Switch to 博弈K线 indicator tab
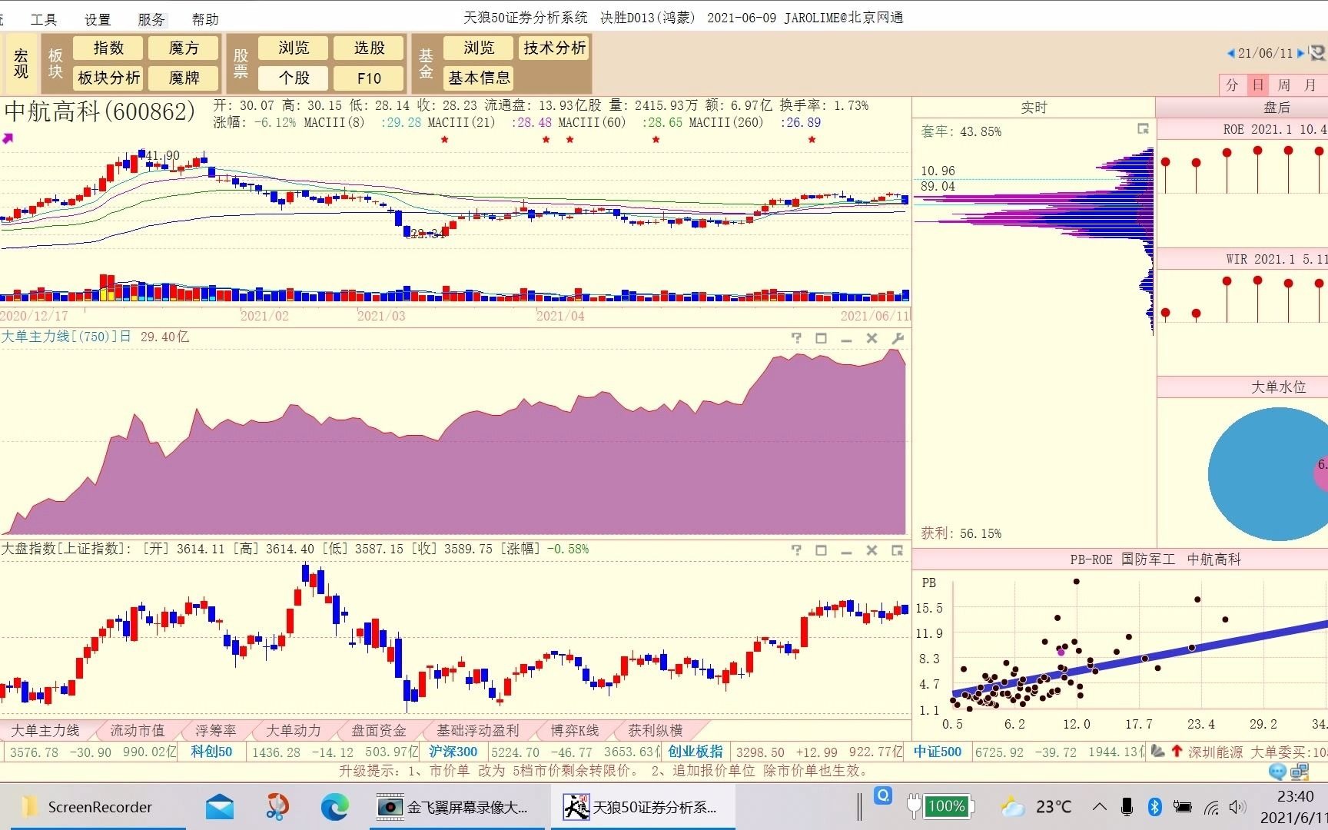The width and height of the screenshot is (1328, 830). click(575, 730)
